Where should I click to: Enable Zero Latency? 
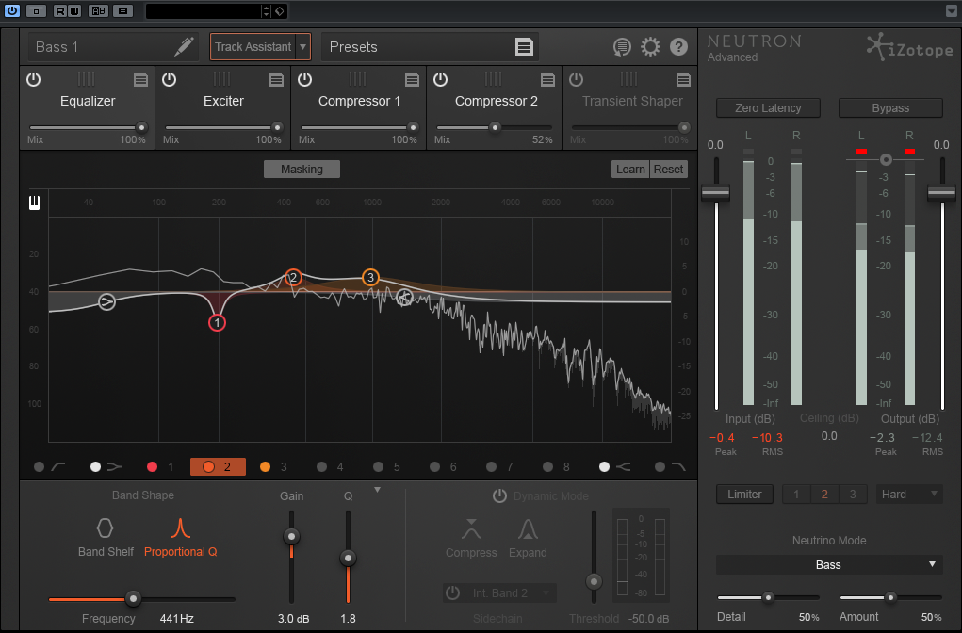(x=768, y=108)
